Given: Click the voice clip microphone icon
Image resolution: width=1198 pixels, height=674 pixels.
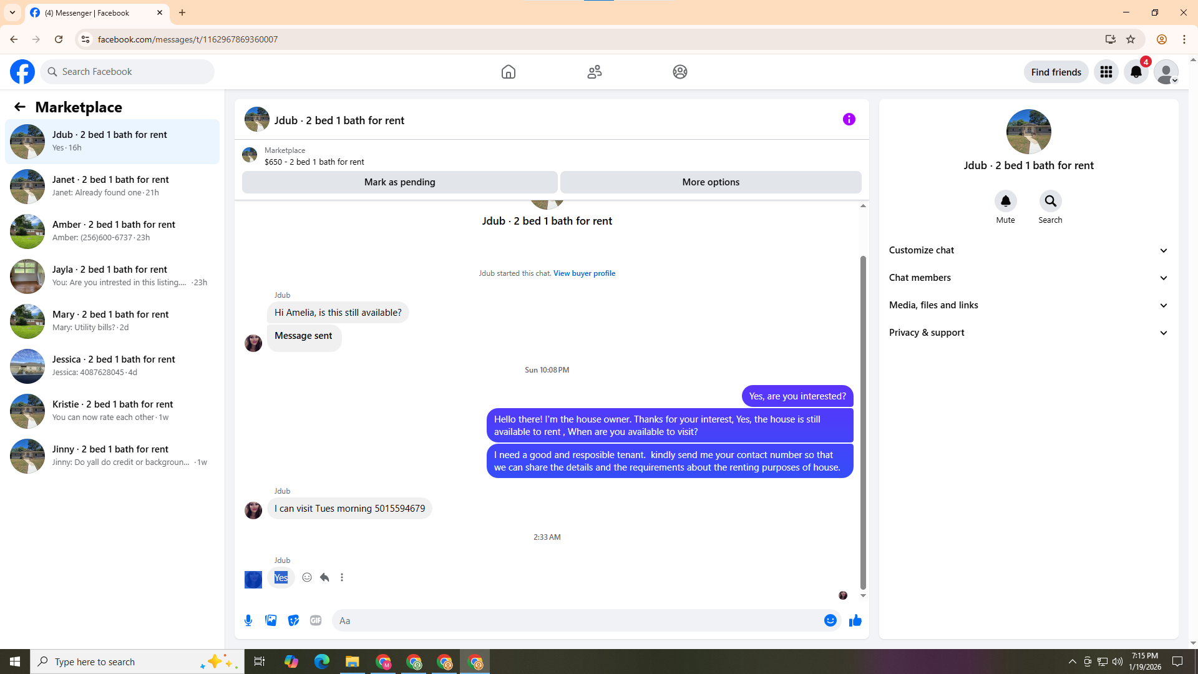Looking at the screenshot, I should (x=248, y=620).
